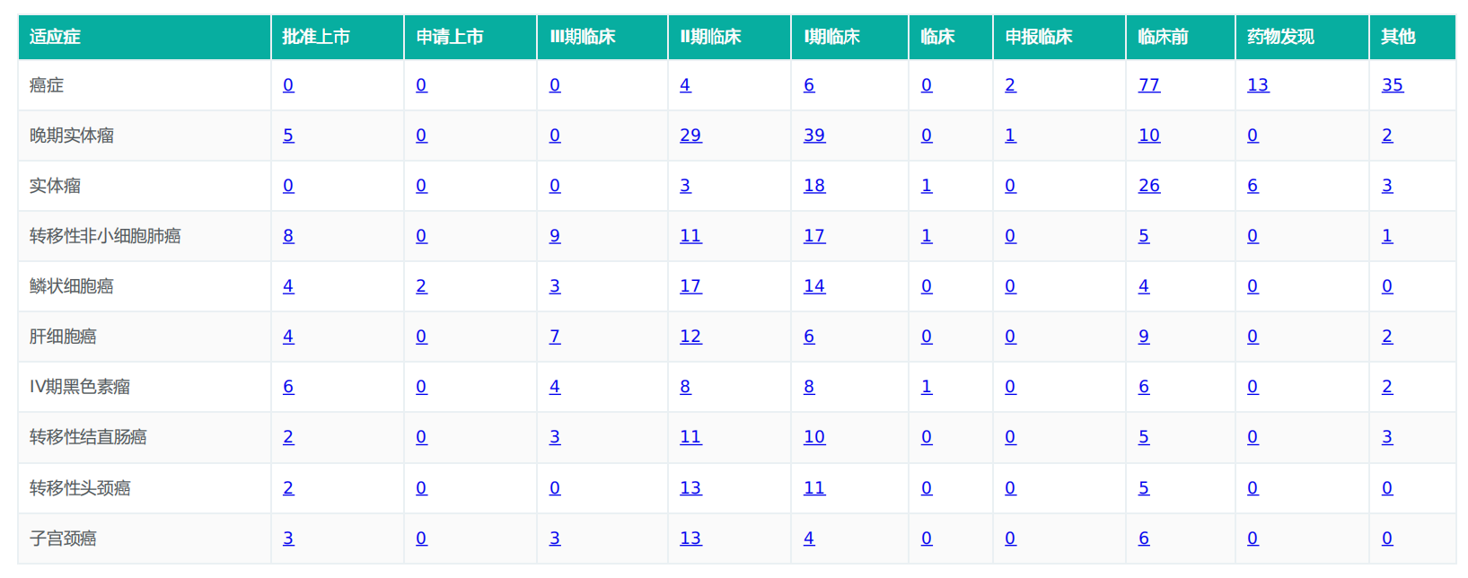Click the 临床前 column header
Viewport: 1468px width, 578px height.
click(1163, 37)
